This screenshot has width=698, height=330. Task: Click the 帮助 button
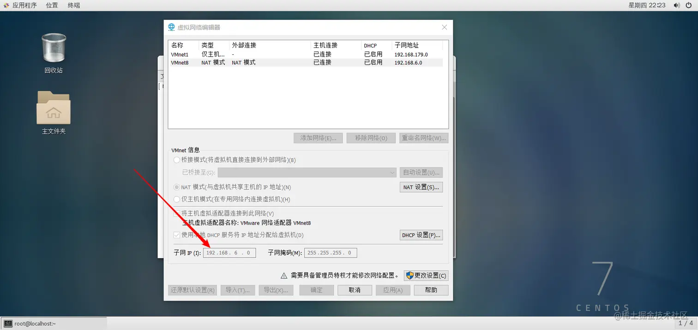coord(431,290)
